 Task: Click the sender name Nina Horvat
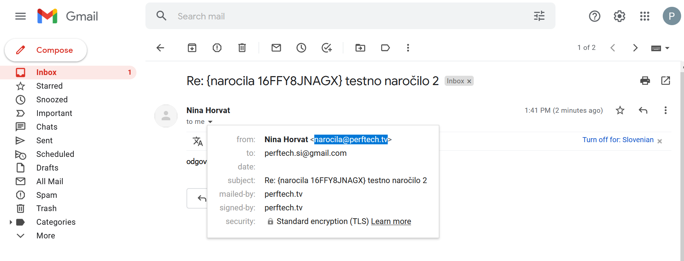pos(208,110)
